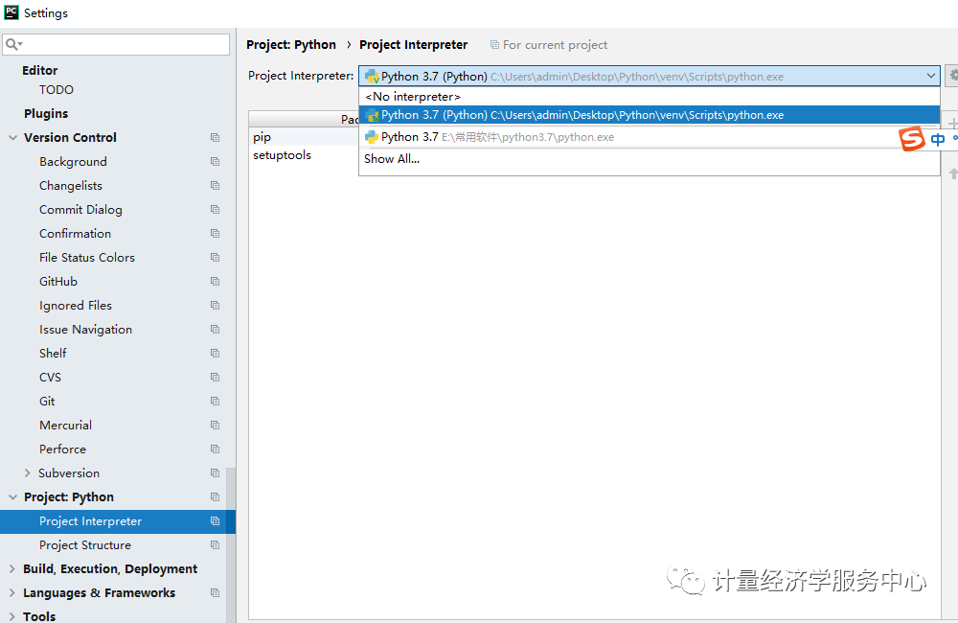Click project-level icon beside CVS
The height and width of the screenshot is (623, 958).
[x=215, y=378]
